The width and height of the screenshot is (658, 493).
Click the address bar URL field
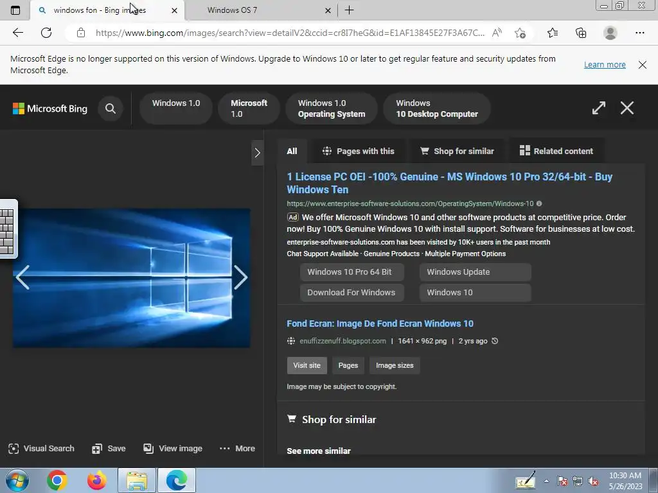pyautogui.click(x=290, y=33)
